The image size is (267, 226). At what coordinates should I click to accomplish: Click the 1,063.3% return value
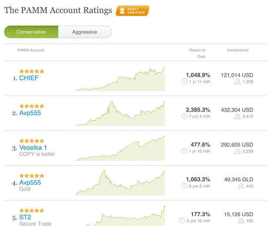pyautogui.click(x=198, y=180)
